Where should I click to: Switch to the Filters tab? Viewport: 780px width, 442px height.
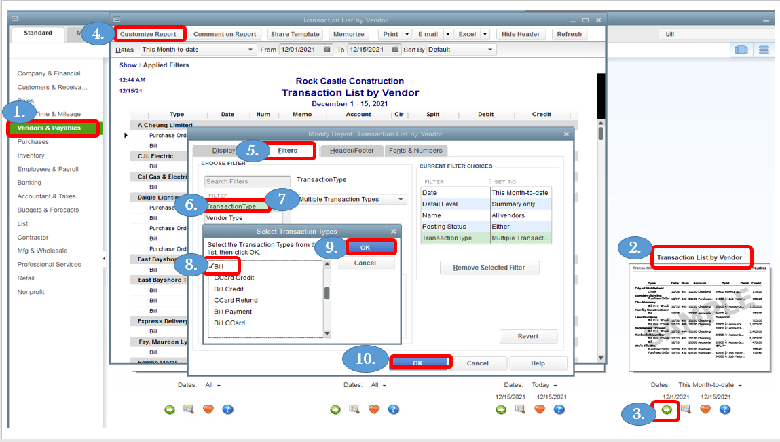(x=288, y=150)
